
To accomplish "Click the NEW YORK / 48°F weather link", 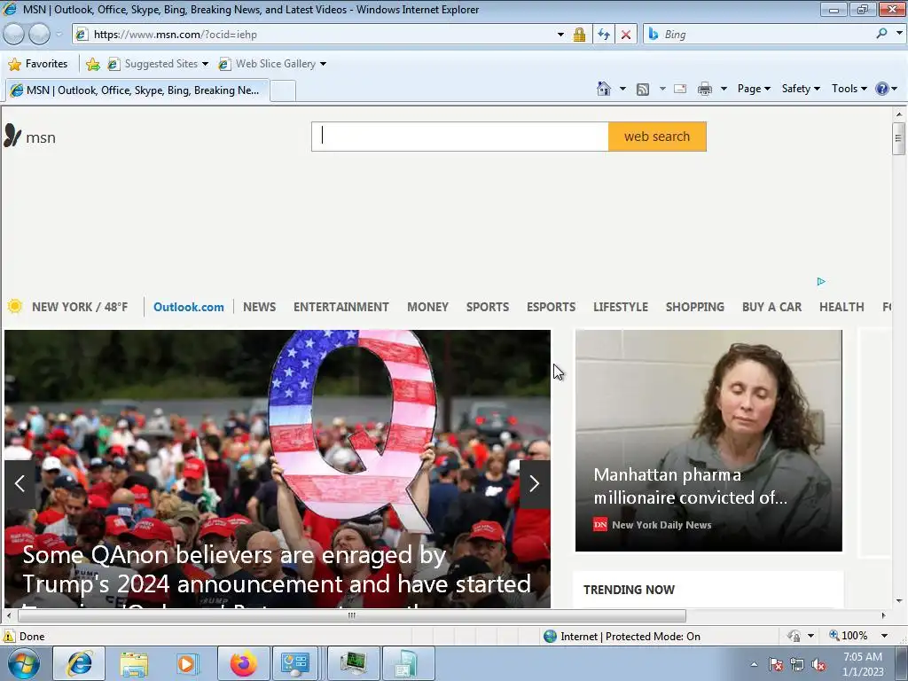I will pos(80,307).
